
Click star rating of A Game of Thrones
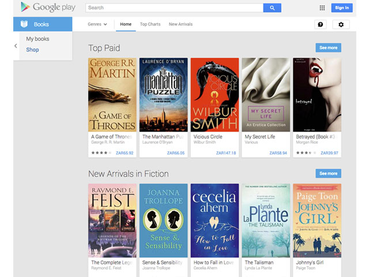[101, 153]
